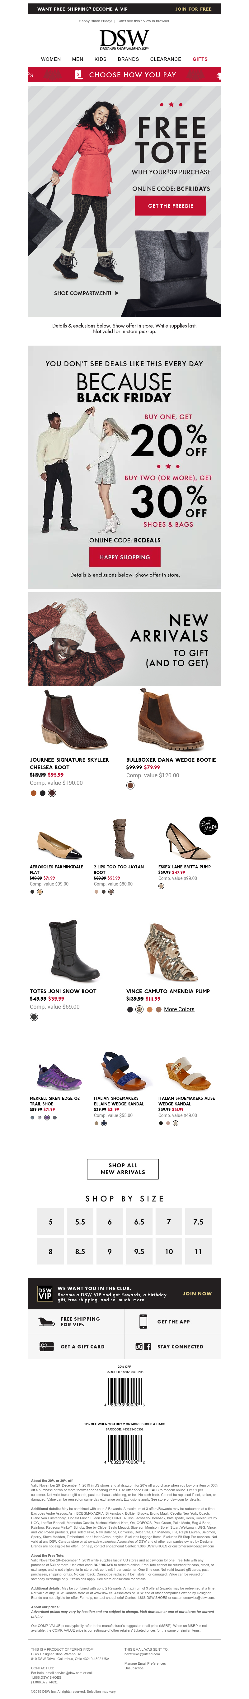The image size is (249, 1699).
Task: Click the Happy Shopping button
Action: (x=125, y=557)
